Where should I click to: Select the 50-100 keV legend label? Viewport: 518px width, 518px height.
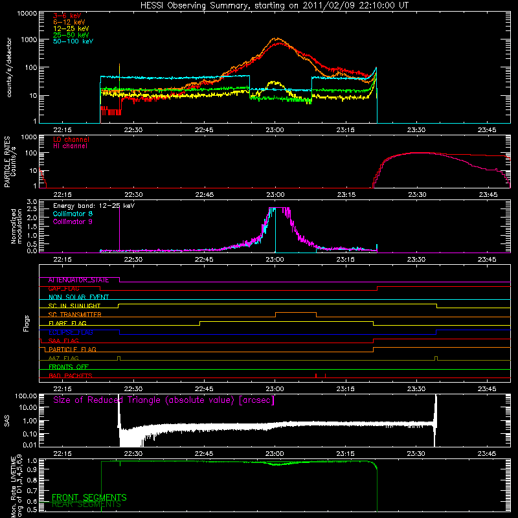coord(73,41)
